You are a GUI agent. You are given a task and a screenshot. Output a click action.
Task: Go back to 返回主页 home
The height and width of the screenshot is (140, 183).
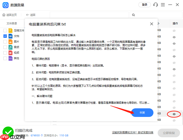[x=10, y=15]
